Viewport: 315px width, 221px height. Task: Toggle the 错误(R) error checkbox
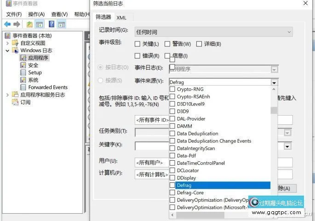[x=137, y=56]
